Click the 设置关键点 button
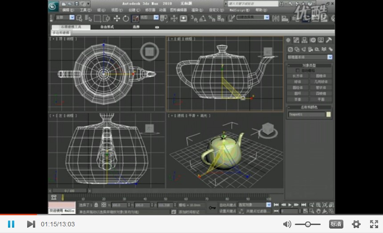The width and height of the screenshot is (383, 233). pos(228,211)
